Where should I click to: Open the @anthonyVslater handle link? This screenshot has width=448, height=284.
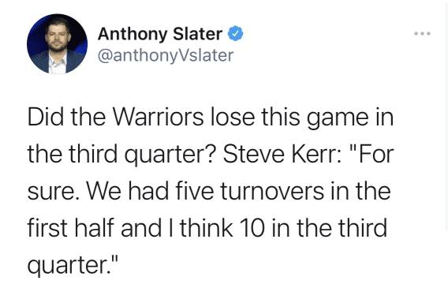coord(166,55)
